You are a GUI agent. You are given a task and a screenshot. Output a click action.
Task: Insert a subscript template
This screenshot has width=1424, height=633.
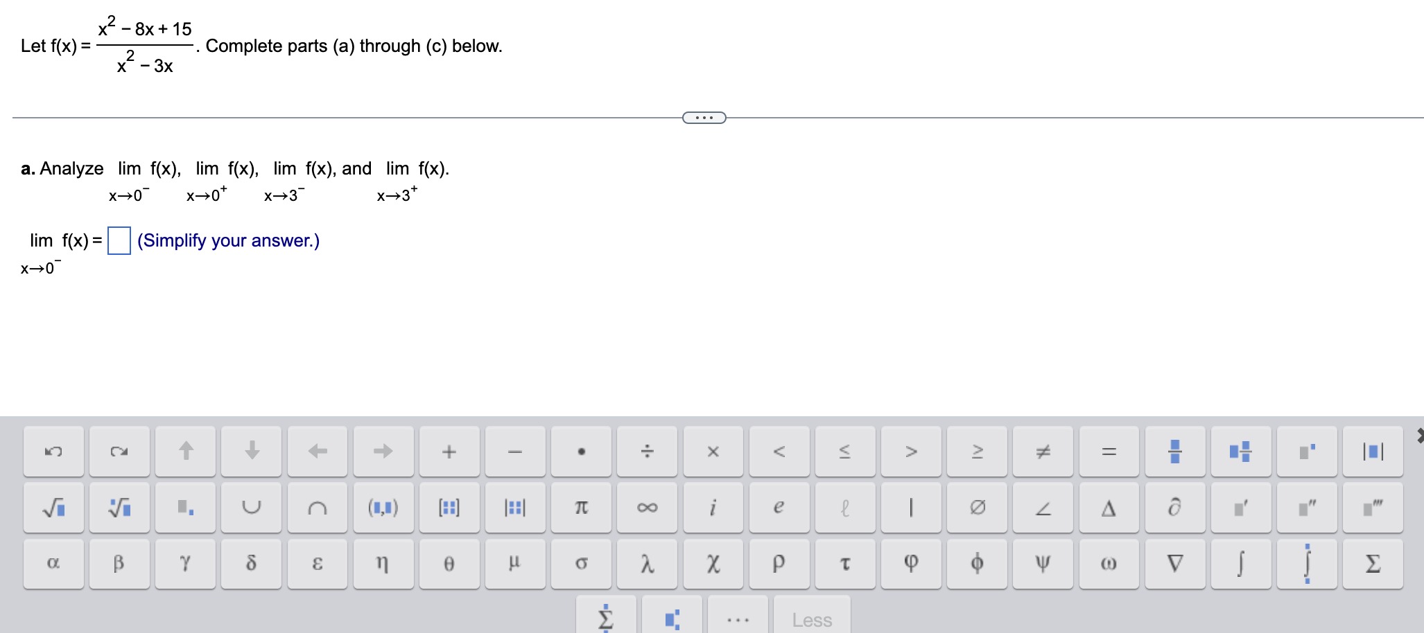(185, 508)
